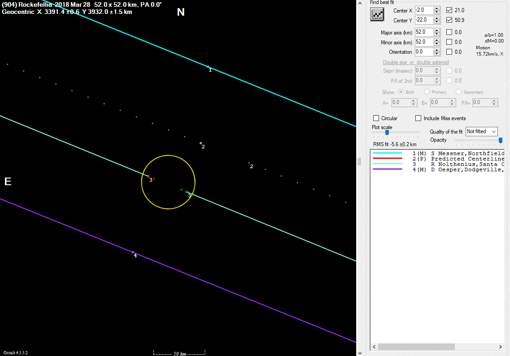Open the Quality of the fit dropdown

481,131
